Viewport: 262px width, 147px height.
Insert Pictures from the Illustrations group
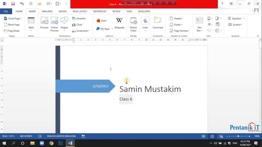pos(44,23)
